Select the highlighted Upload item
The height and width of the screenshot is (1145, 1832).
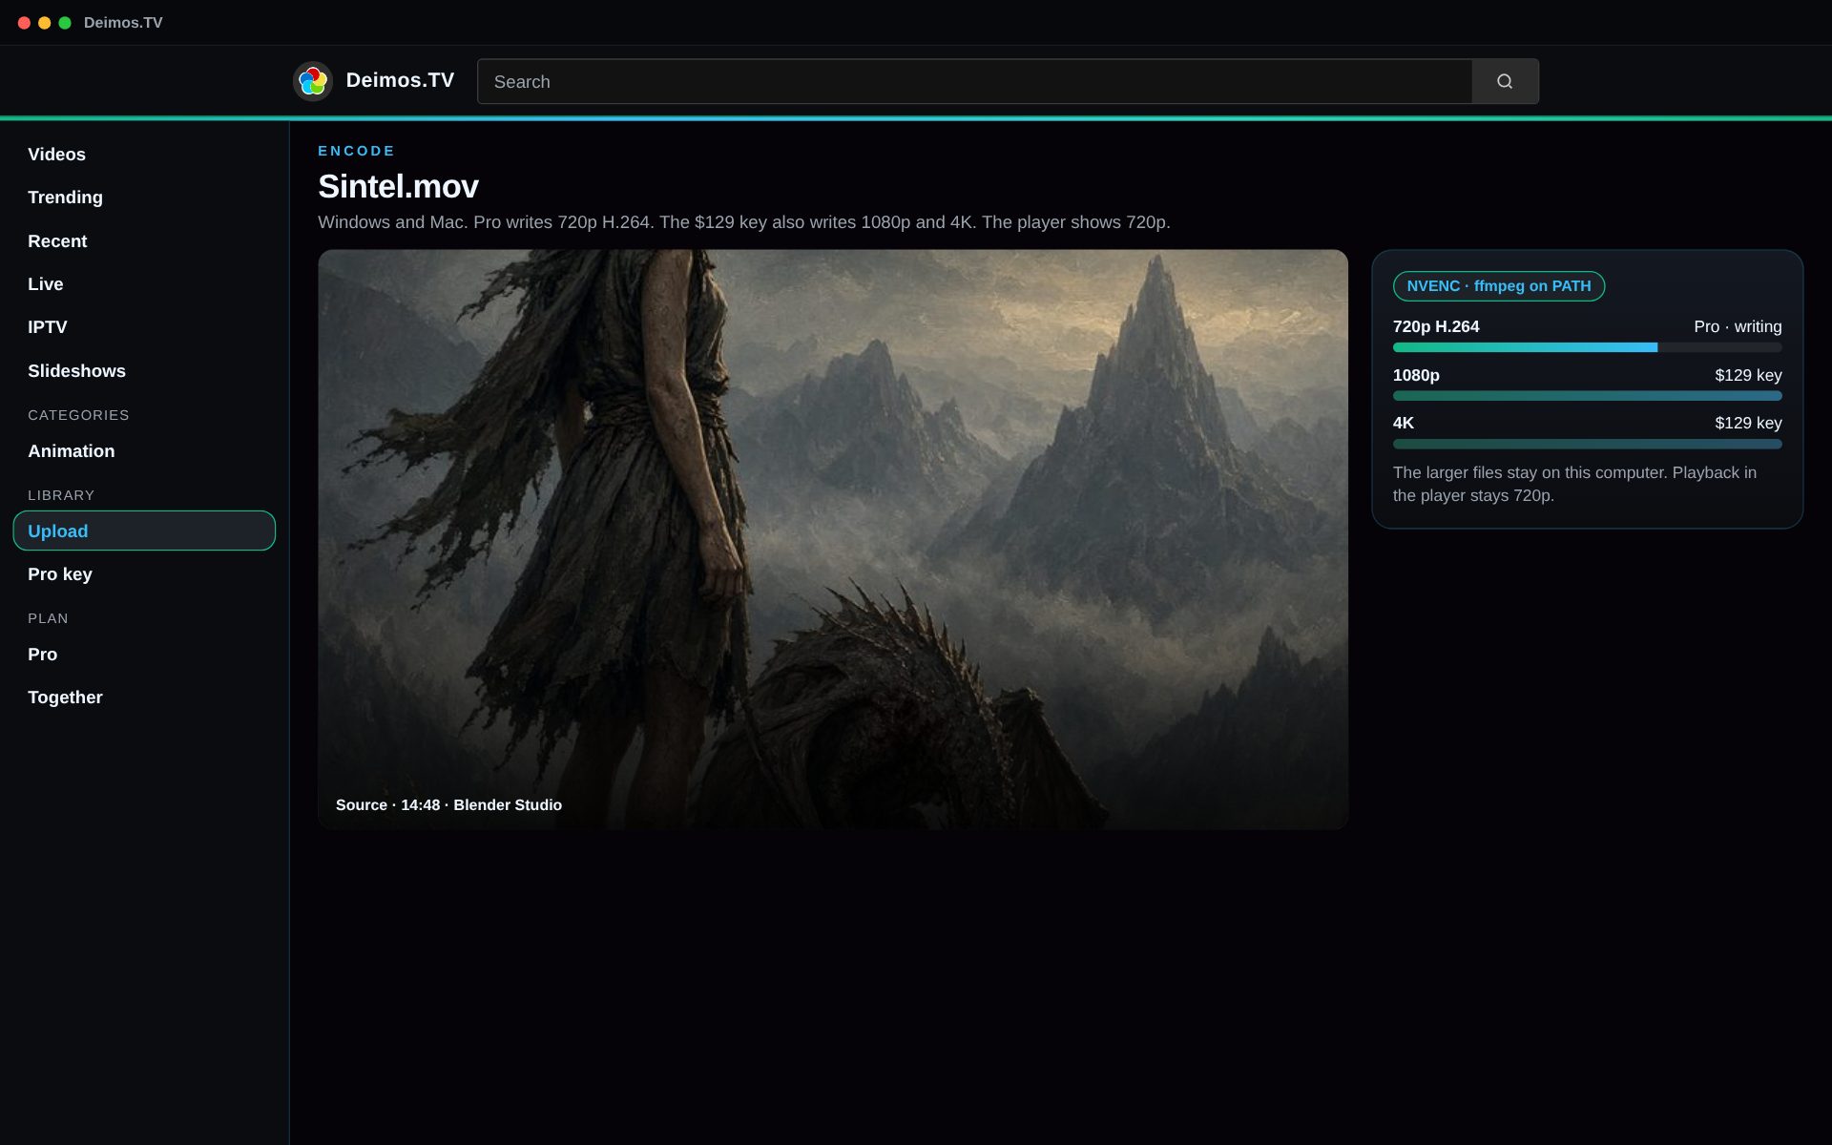tap(144, 531)
